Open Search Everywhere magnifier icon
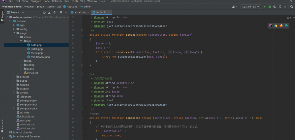The height and width of the screenshot is (140, 295). (x=292, y=7)
